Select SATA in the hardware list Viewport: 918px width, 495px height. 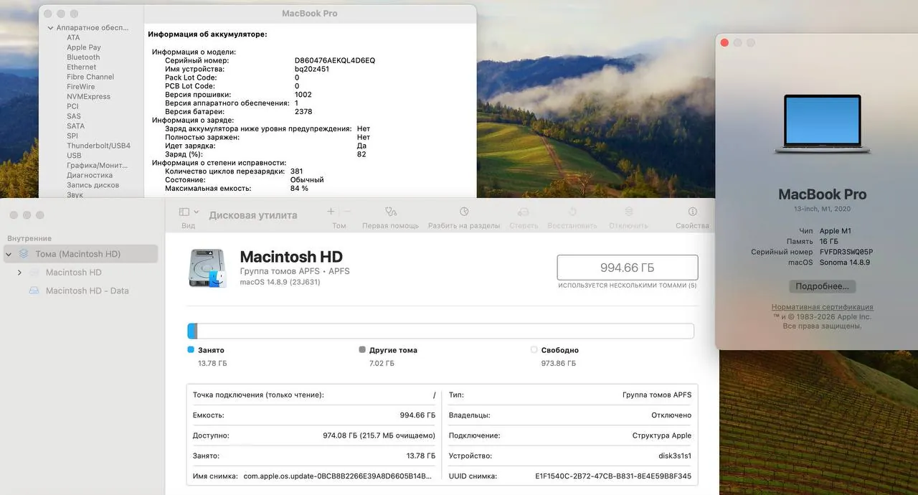click(75, 126)
